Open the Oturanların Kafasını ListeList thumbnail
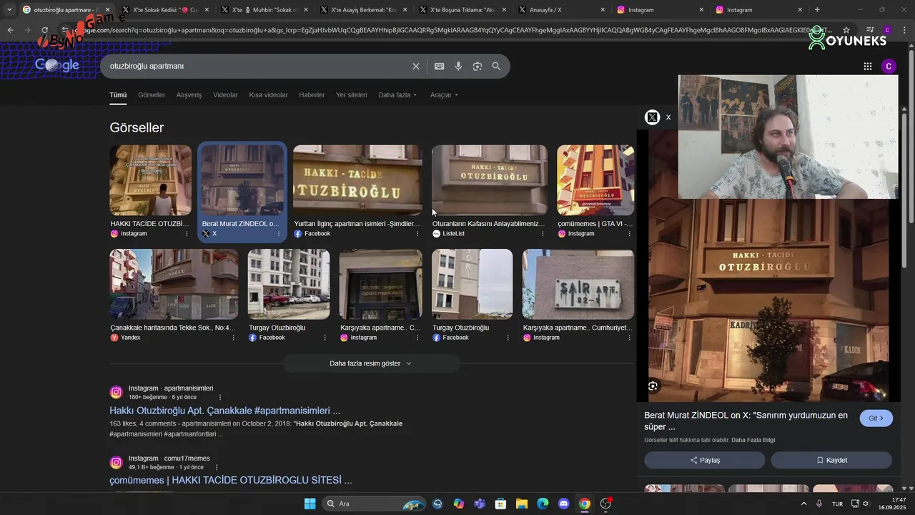The image size is (915, 515). tap(489, 180)
